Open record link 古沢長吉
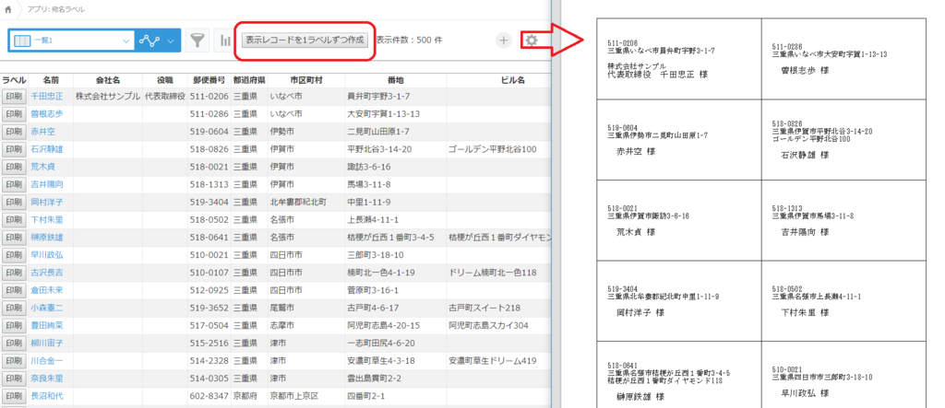The height and width of the screenshot is (408, 945). pyautogui.click(x=47, y=273)
